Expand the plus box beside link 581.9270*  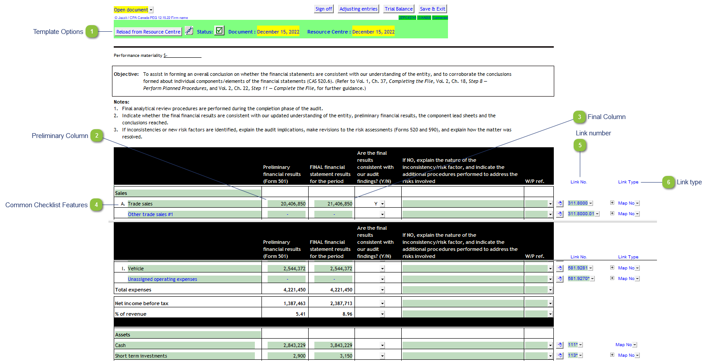coord(612,278)
